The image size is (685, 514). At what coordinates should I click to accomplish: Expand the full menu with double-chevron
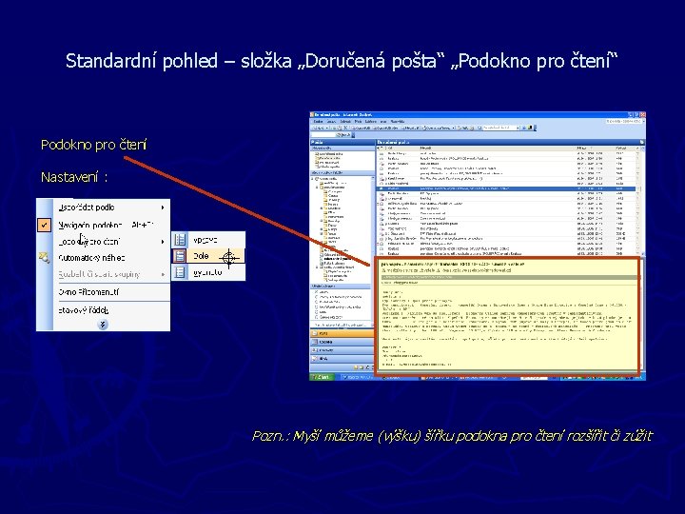[x=103, y=325]
